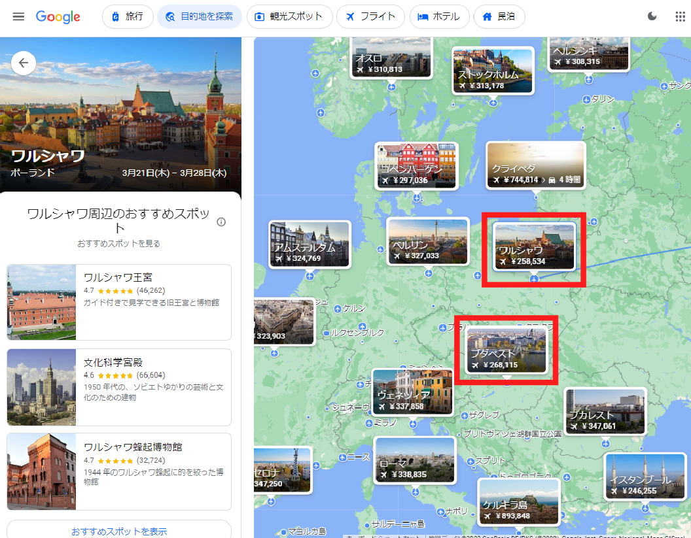Select the ブカレスト destination card
691x538 pixels.
605,411
